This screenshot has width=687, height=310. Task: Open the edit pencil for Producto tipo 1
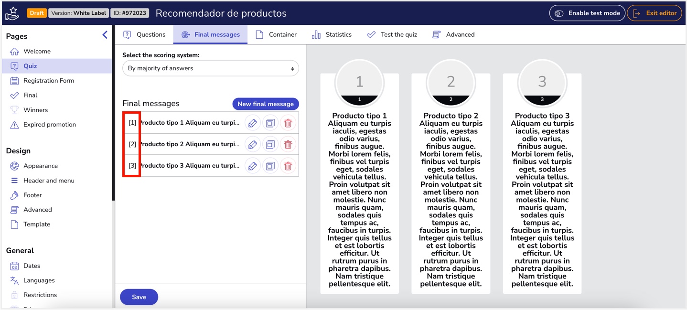click(x=253, y=123)
